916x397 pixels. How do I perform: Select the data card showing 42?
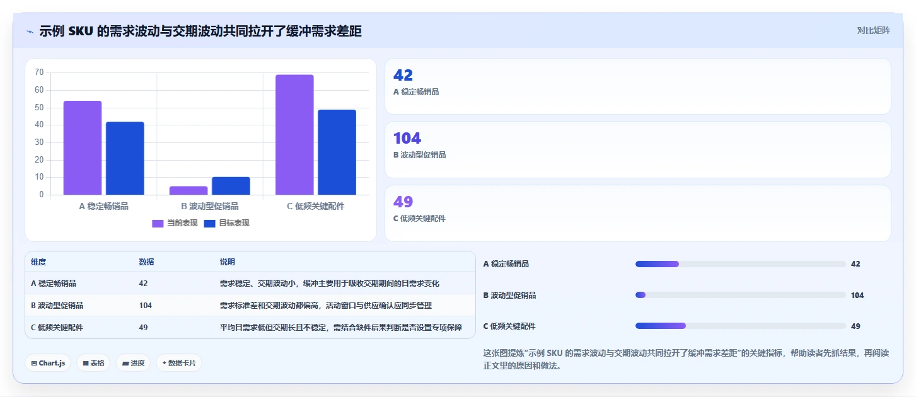tap(637, 86)
